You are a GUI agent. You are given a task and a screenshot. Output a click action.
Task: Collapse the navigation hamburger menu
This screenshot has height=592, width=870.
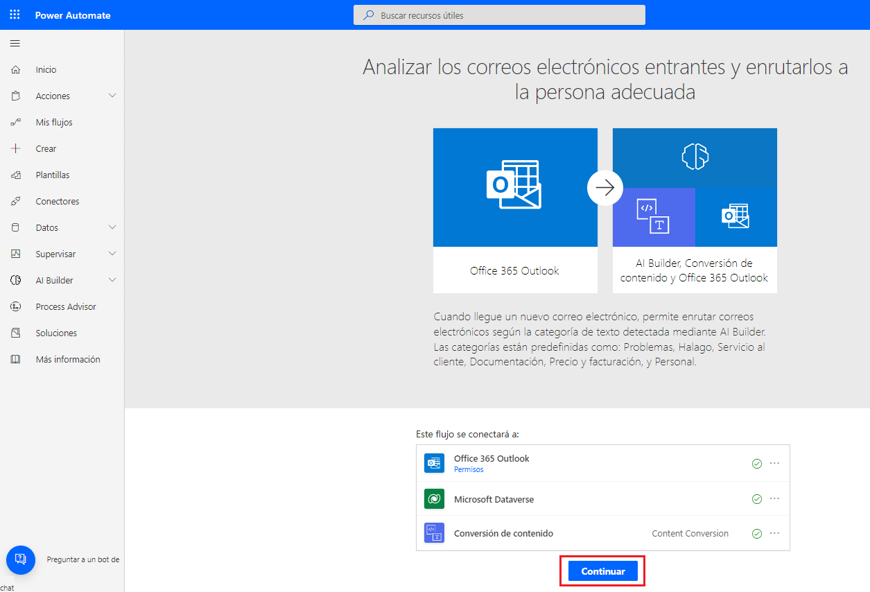15,44
